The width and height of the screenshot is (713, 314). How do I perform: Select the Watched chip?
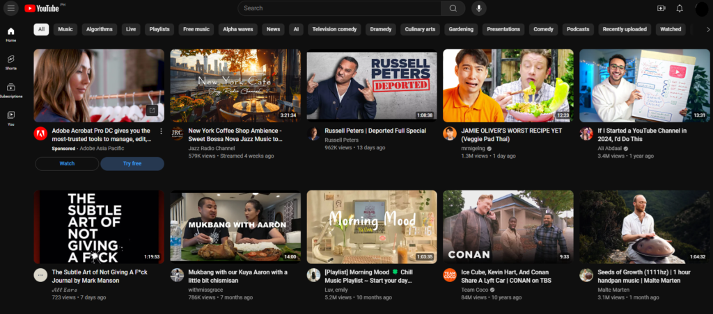(671, 29)
